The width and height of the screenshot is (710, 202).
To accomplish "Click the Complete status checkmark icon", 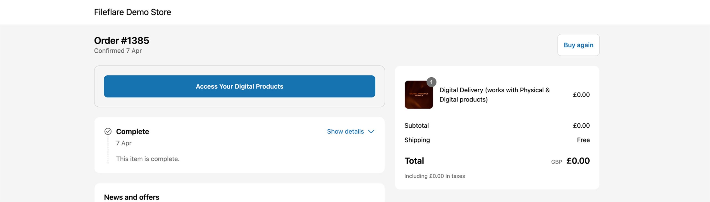I will pos(108,131).
